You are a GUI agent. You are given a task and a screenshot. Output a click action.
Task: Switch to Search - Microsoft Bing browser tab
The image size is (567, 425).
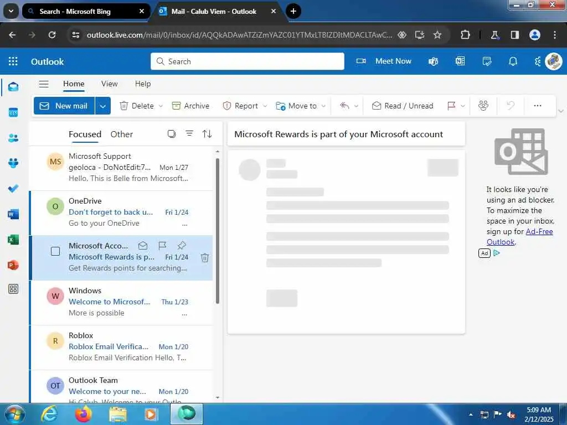click(x=86, y=11)
